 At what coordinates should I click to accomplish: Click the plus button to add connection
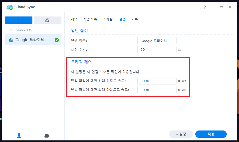(19, 20)
